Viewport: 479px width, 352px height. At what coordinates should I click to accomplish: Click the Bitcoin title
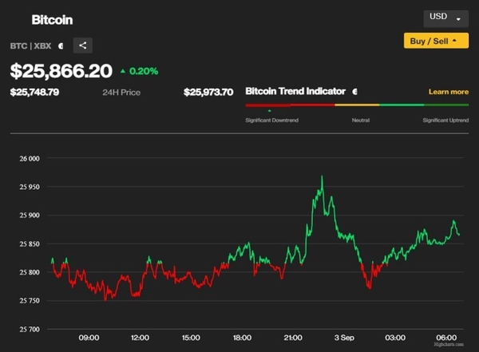(52, 20)
